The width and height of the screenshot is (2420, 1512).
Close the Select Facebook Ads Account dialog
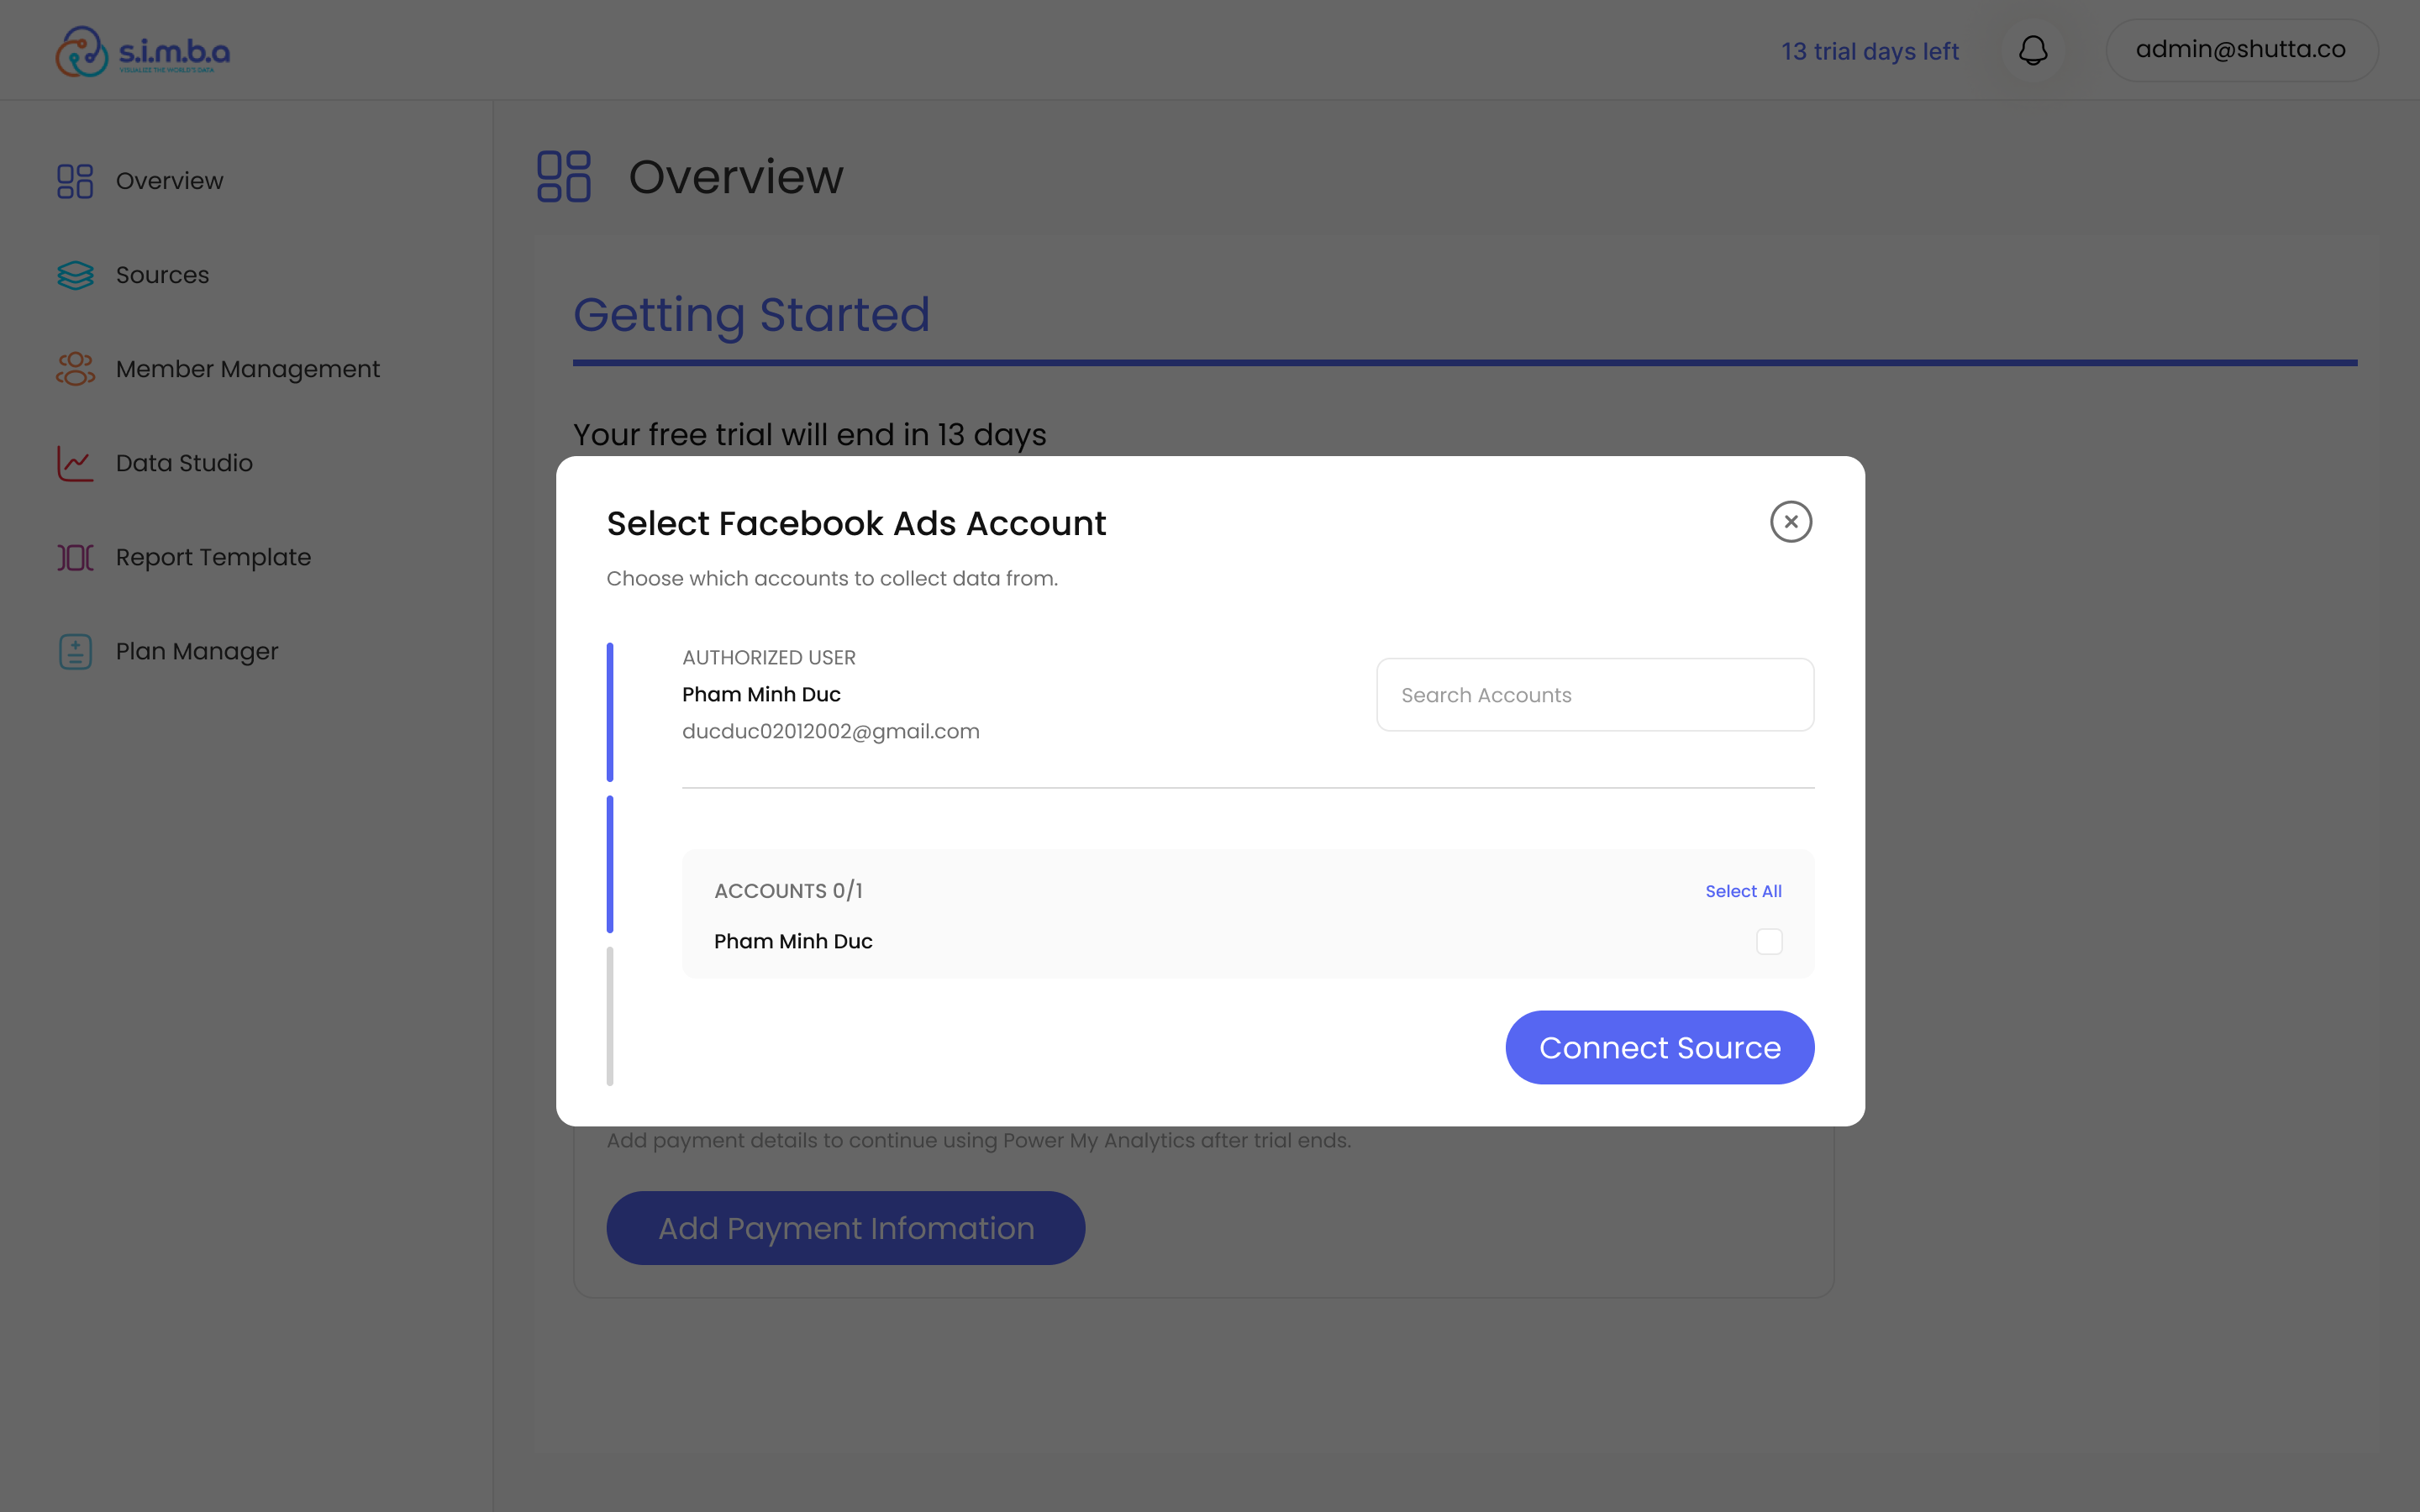click(x=1791, y=522)
